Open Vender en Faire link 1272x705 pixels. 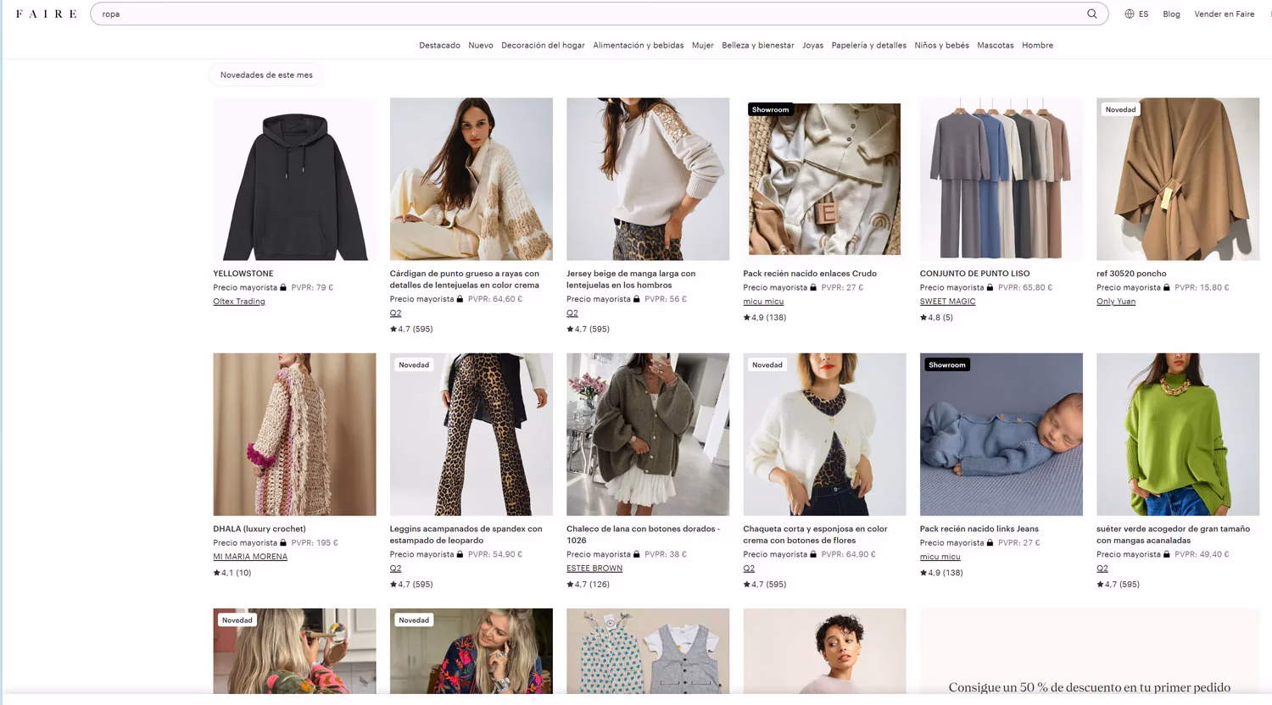click(1224, 14)
